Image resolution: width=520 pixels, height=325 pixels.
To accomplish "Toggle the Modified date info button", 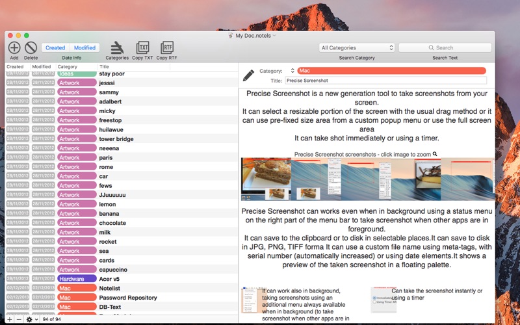I will coord(84,47).
